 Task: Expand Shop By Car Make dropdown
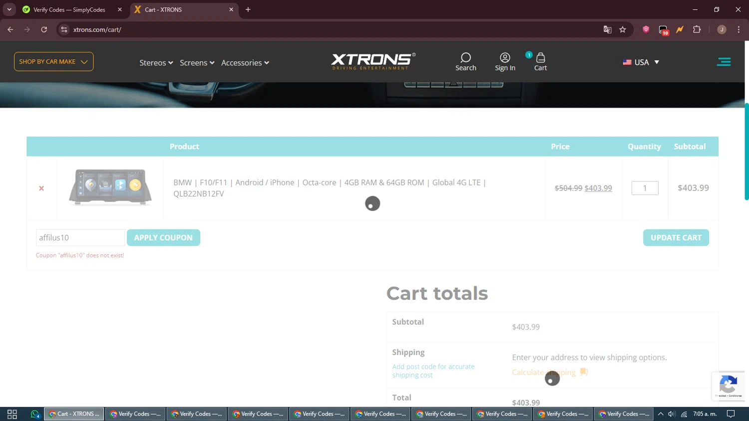coord(53,61)
